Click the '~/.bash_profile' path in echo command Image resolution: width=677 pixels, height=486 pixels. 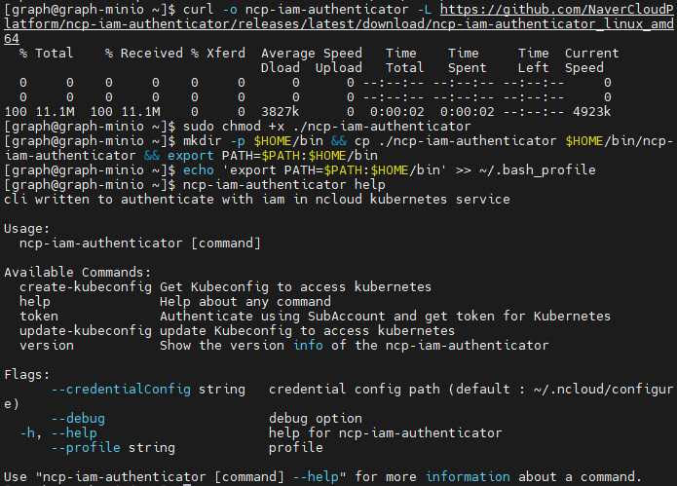(x=537, y=170)
